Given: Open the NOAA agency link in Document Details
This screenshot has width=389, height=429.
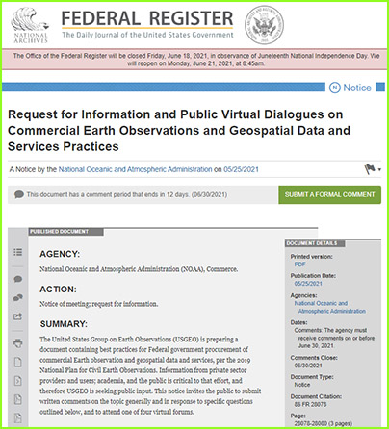Looking at the screenshot, I should click(330, 307).
